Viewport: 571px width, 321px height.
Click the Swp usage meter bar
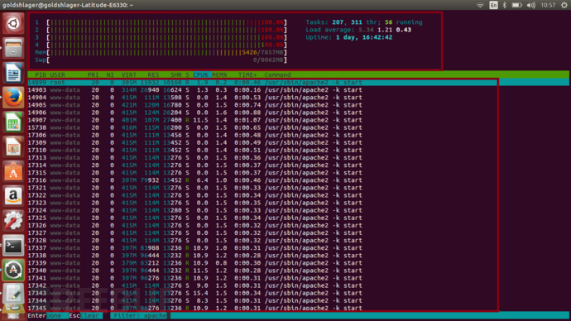click(x=167, y=60)
